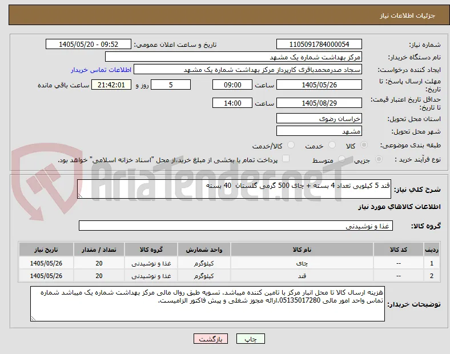Select the کالا/خدمت radio button
Image resolution: width=450 pixels, height=354 pixels.
291,145
